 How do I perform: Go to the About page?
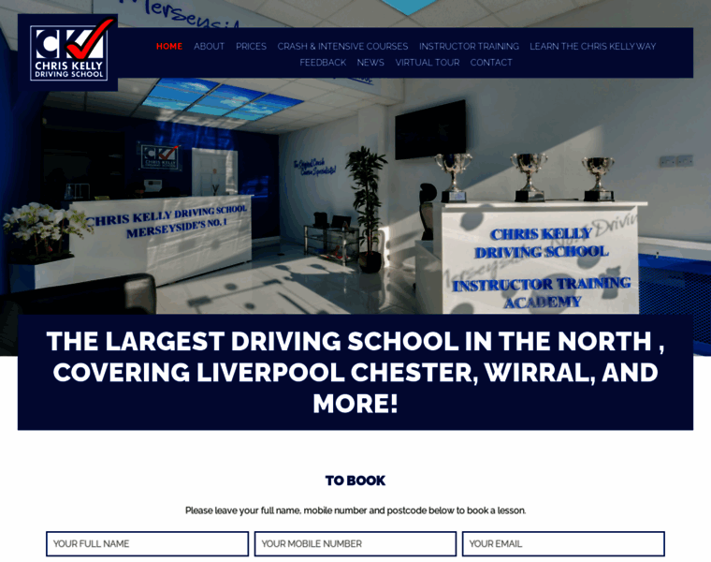pos(209,46)
